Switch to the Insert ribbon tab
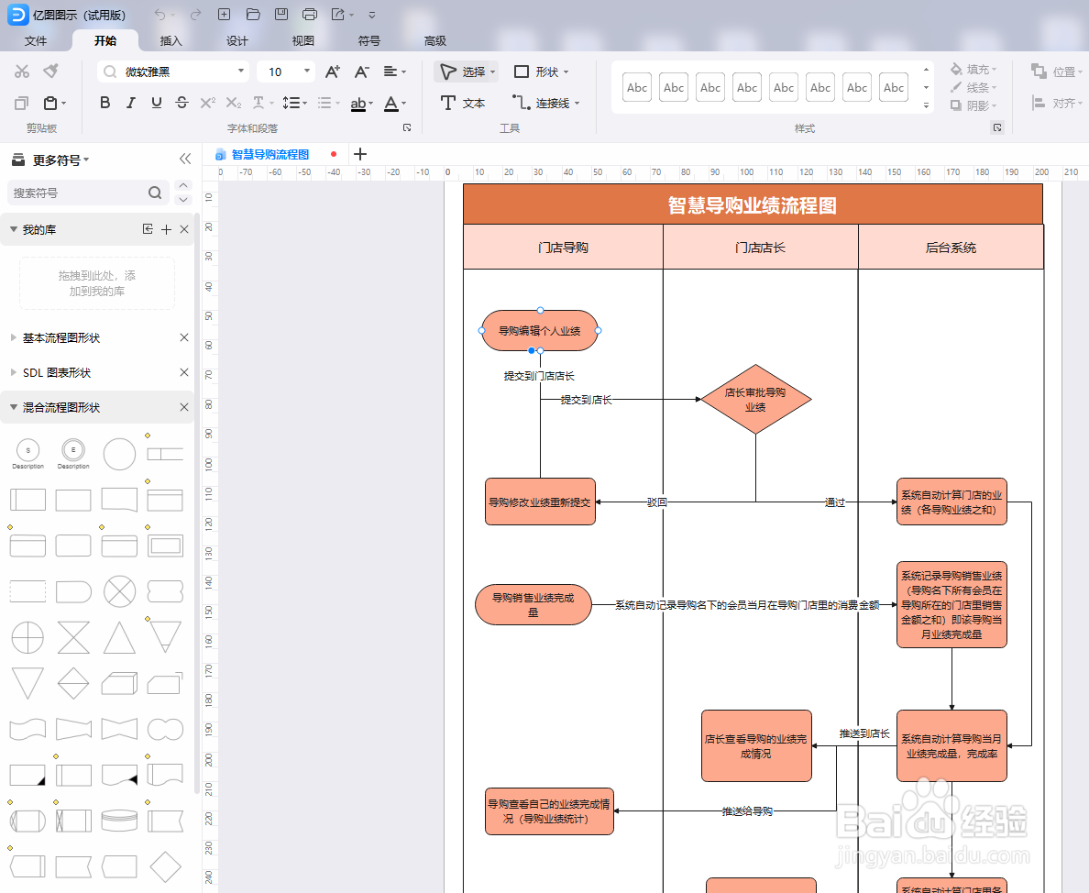 click(170, 41)
